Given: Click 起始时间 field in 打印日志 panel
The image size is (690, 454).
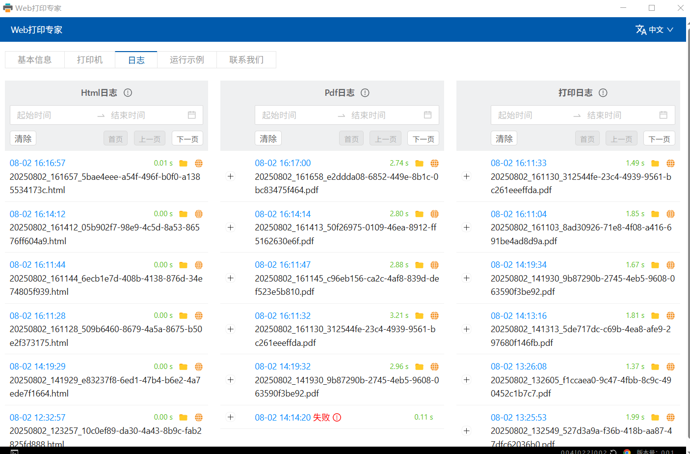Looking at the screenshot, I should pyautogui.click(x=515, y=115).
